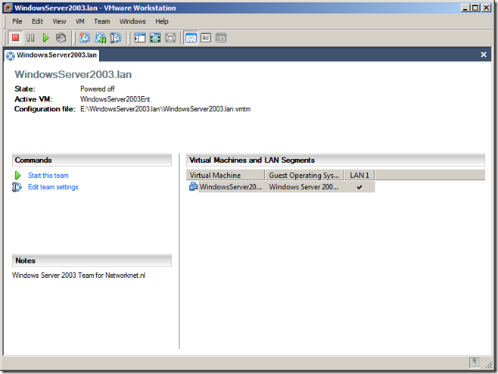Click the Virtual Machine column header
The height and width of the screenshot is (374, 498).
pyautogui.click(x=226, y=175)
